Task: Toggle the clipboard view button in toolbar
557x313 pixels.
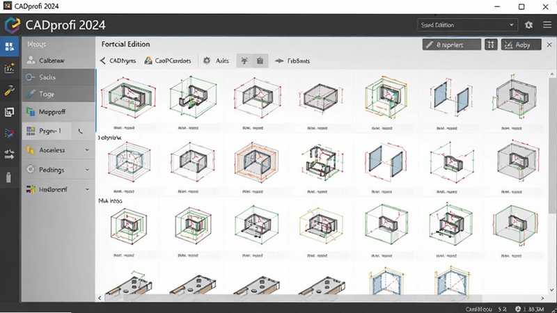Action: click(x=260, y=61)
